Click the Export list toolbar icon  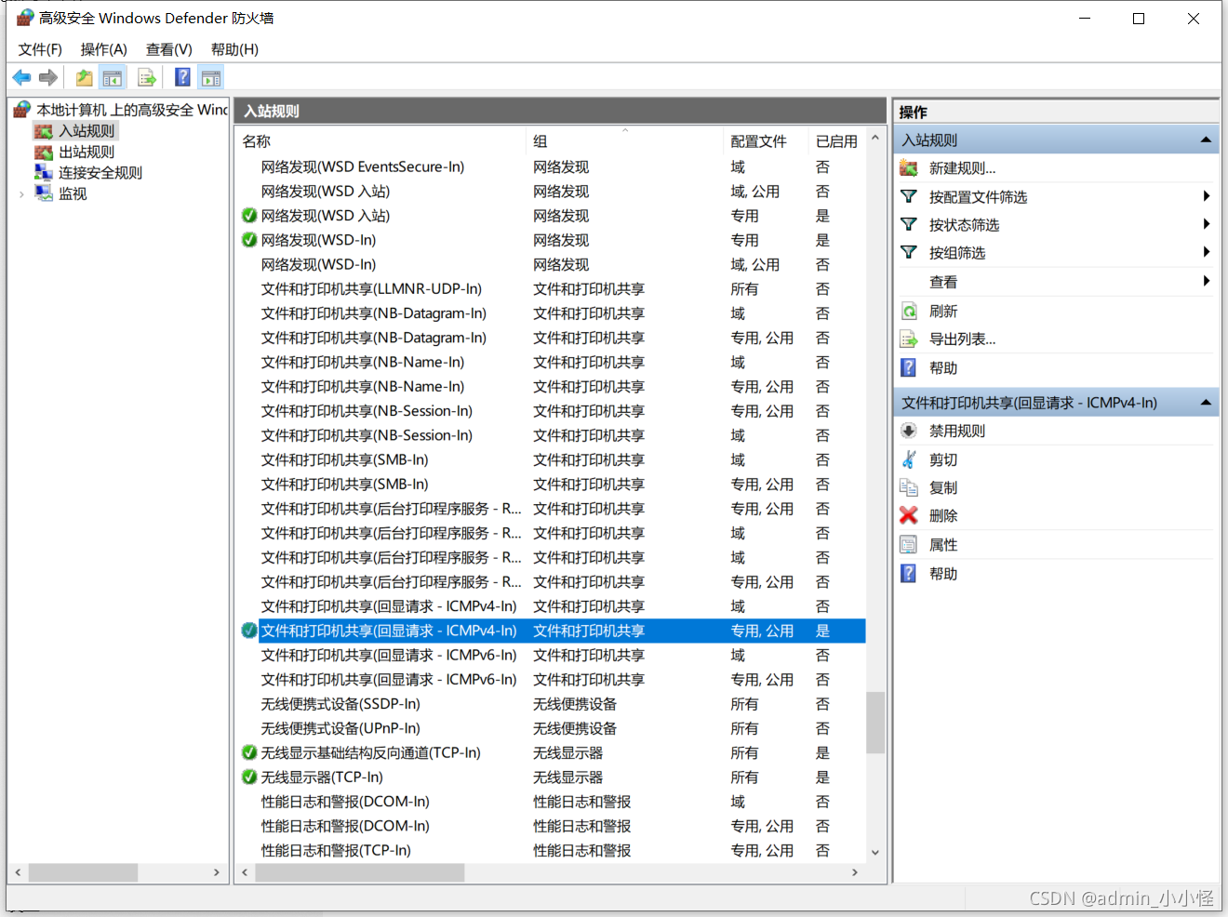147,77
